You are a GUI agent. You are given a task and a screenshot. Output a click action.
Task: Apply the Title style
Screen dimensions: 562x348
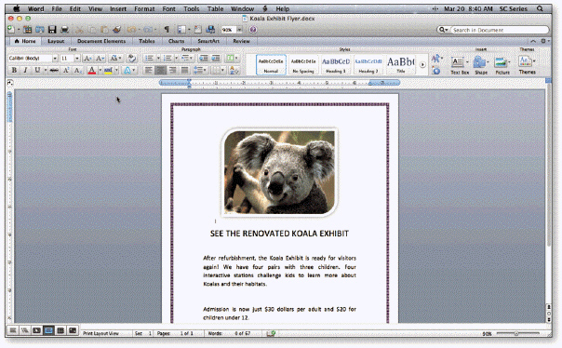click(x=400, y=65)
